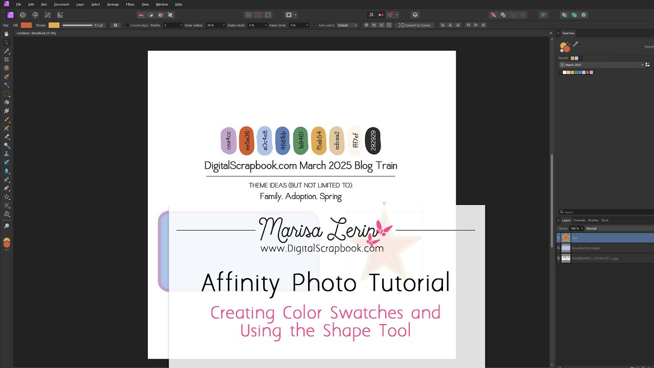This screenshot has height=368, width=654.
Task: Select the Crop tool
Action: click(7, 59)
